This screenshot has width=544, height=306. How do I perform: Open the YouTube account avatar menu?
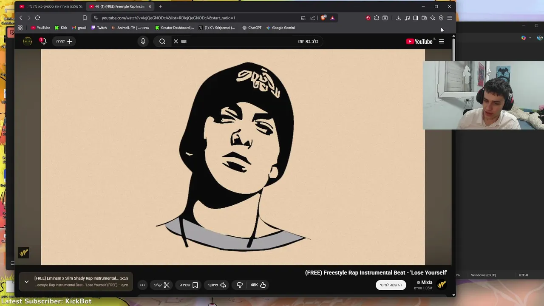pos(28,41)
